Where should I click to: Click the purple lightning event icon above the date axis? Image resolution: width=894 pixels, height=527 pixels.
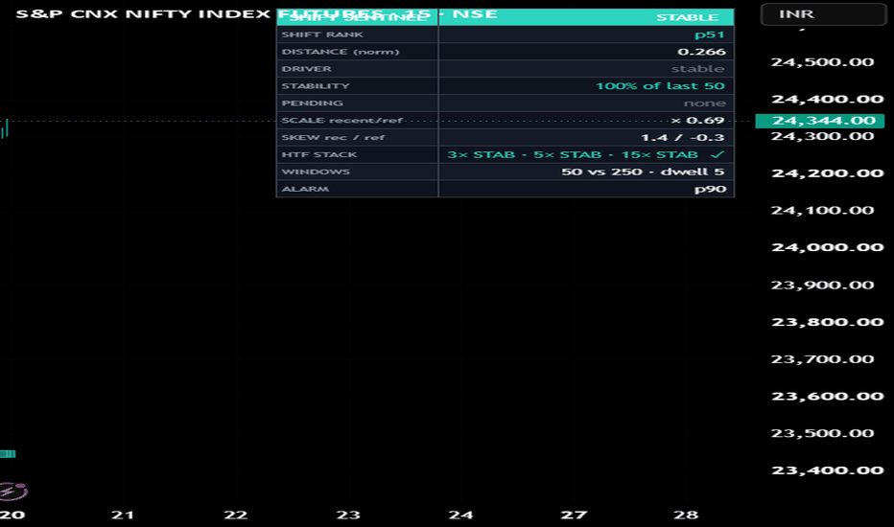(x=12, y=491)
